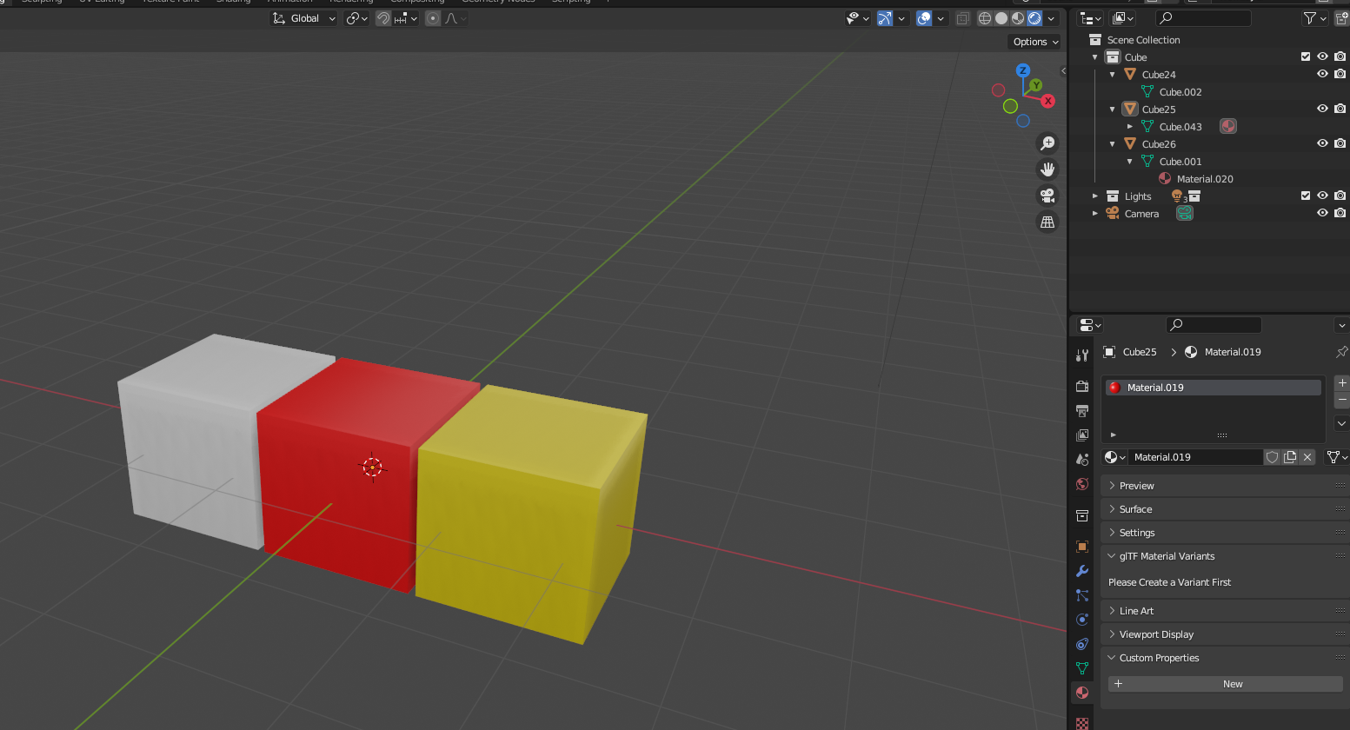Open the Particle properties tab

pyautogui.click(x=1081, y=594)
